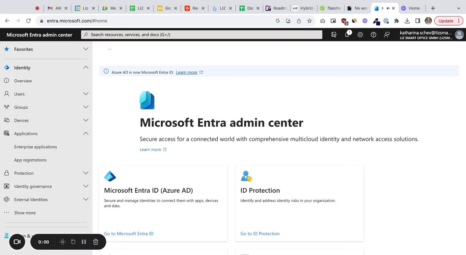Click the account avatar in Entra header
This screenshot has width=466, height=255.
pos(459,35)
